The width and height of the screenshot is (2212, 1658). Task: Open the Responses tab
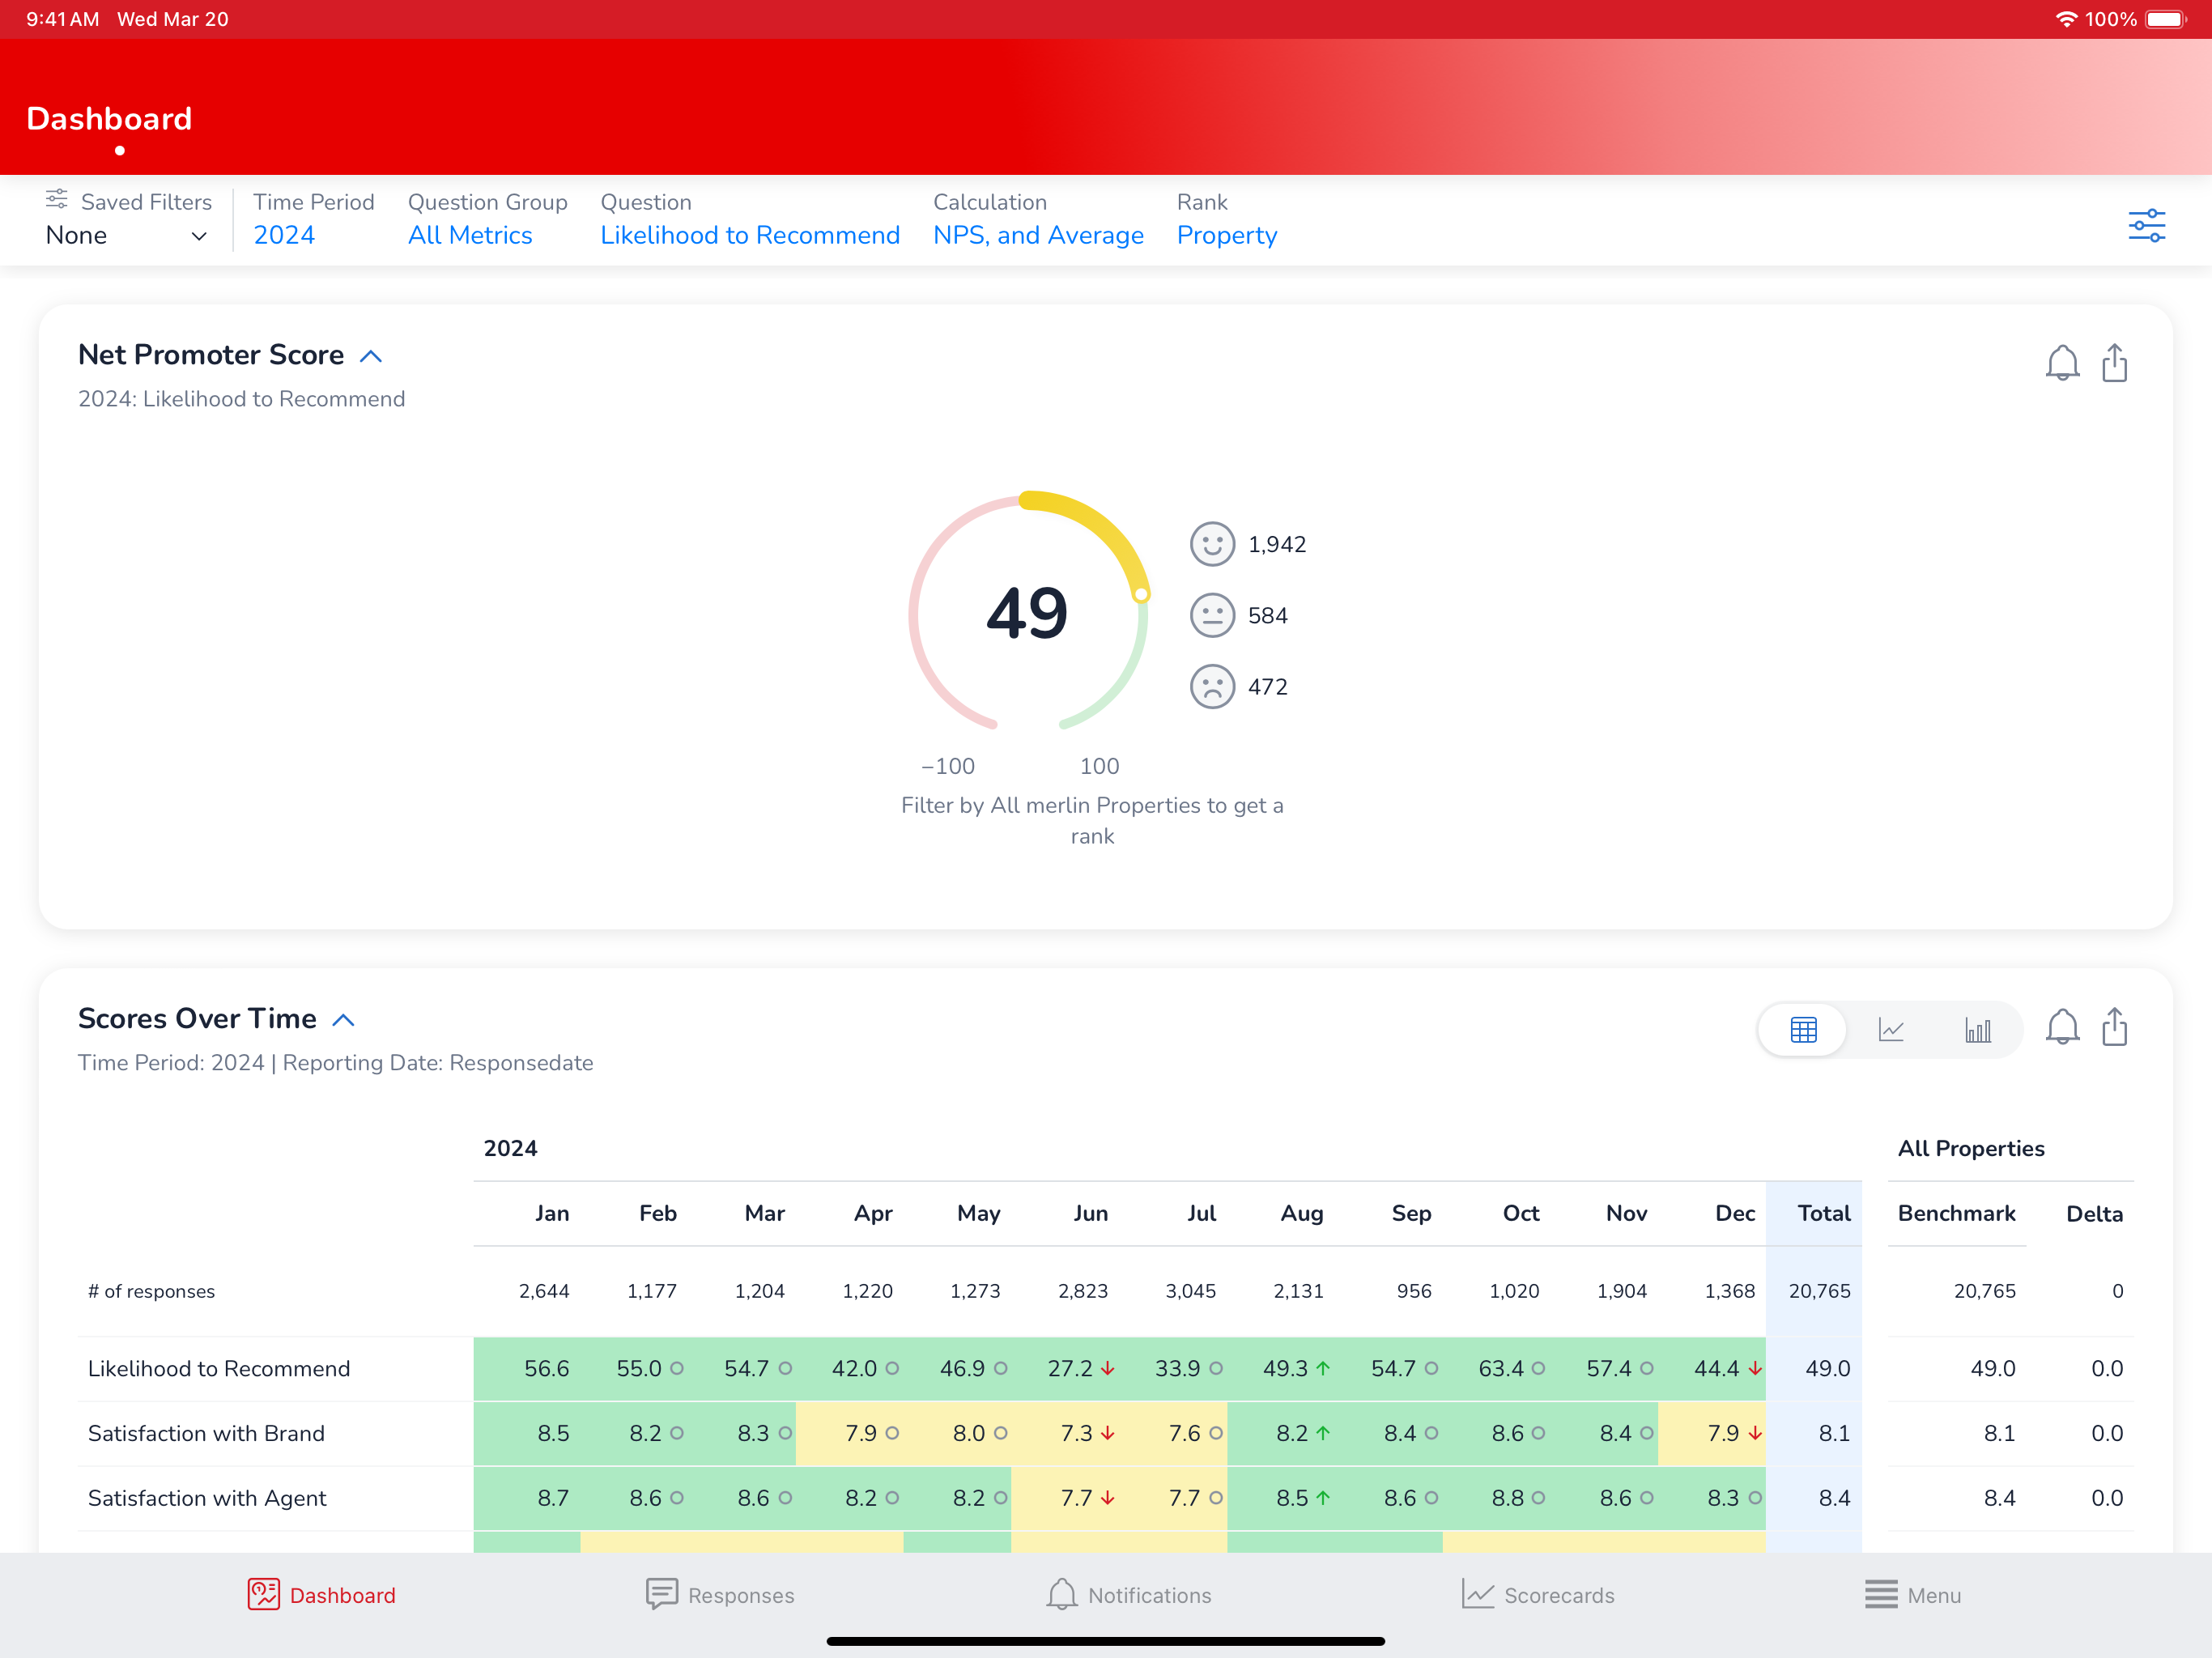pos(720,1595)
